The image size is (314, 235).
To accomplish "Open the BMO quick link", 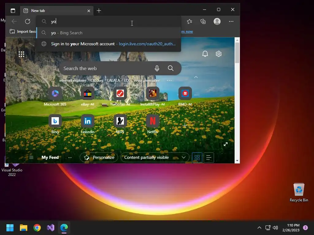I will click(x=185, y=96).
